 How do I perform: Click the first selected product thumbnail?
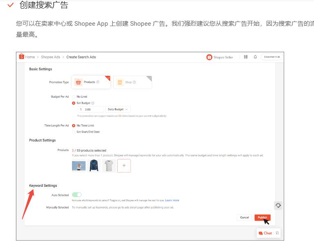click(x=78, y=166)
